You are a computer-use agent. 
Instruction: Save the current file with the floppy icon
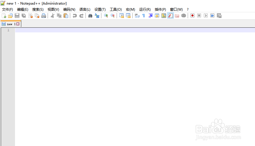click(17, 16)
